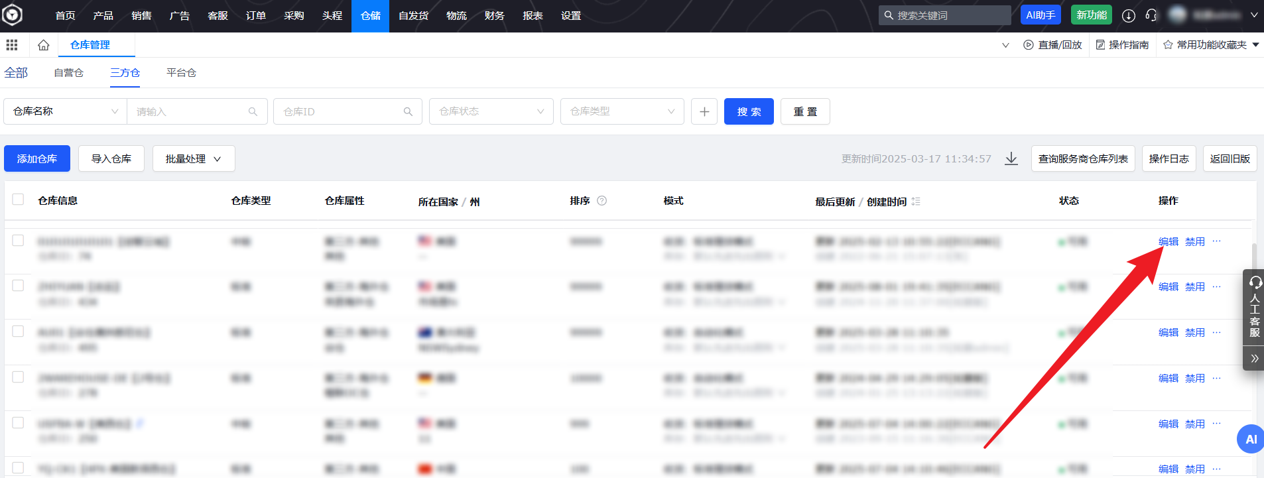The height and width of the screenshot is (478, 1264).
Task: Open the headset support icon in header
Action: pyautogui.click(x=1151, y=15)
